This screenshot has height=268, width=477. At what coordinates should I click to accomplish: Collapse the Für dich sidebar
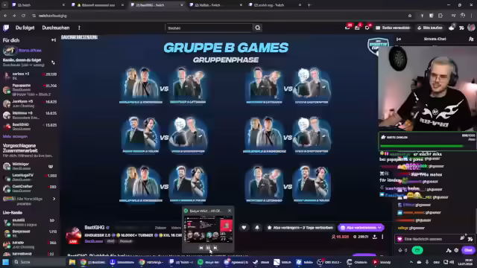click(54, 40)
